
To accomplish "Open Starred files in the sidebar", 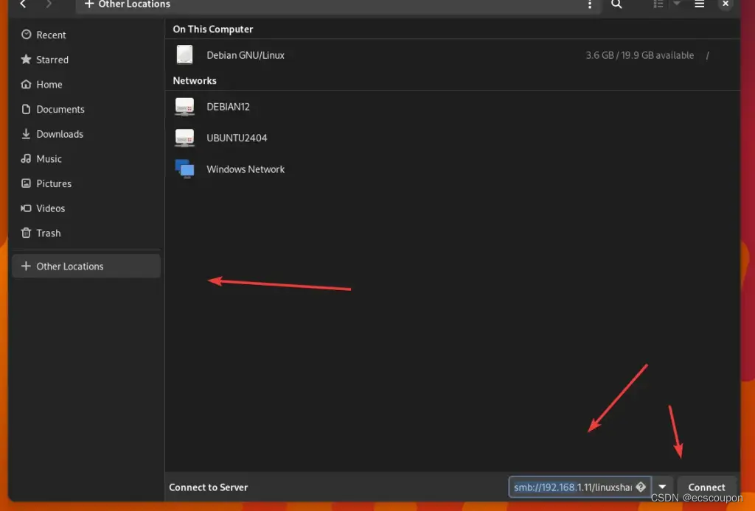I will coord(52,60).
